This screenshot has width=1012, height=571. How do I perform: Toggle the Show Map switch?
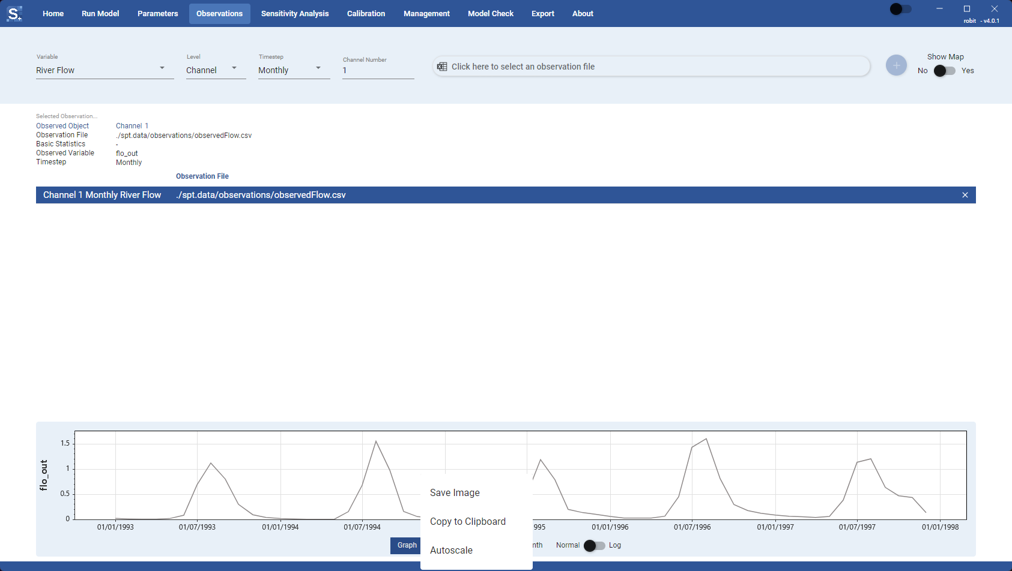(x=944, y=71)
